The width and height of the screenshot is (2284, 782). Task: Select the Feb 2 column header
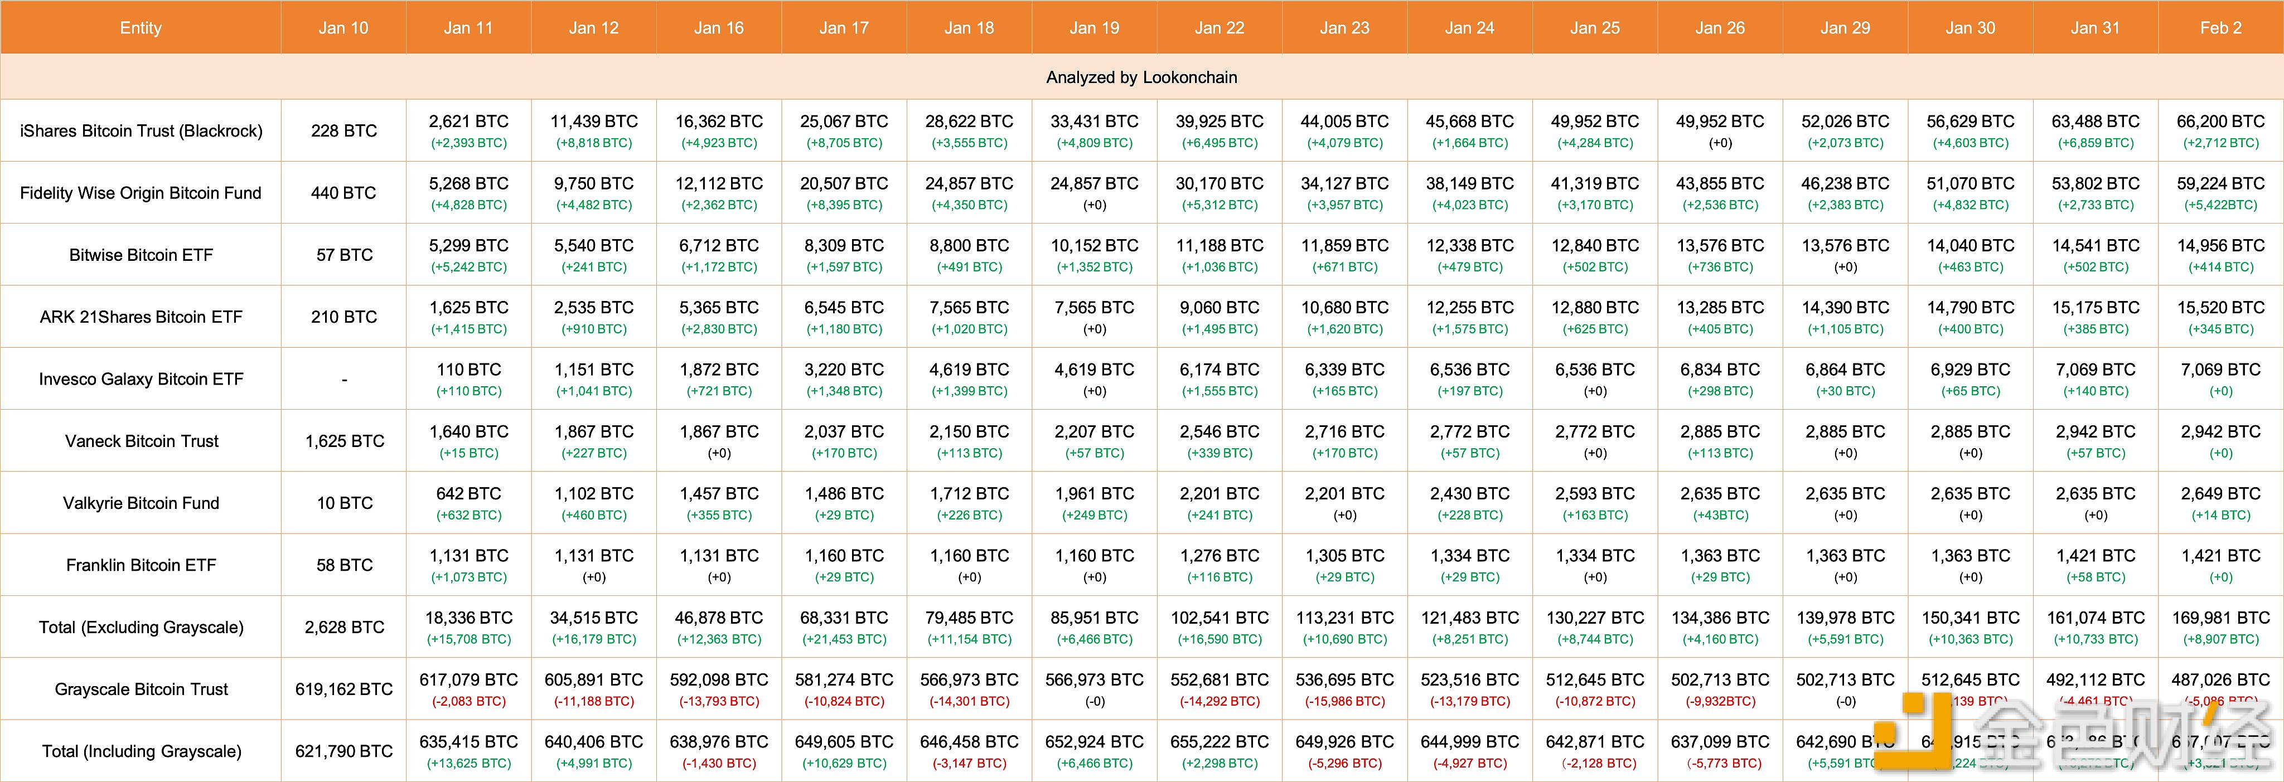2221,27
